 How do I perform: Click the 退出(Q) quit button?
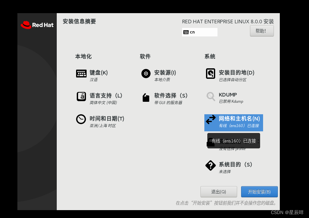tap(218, 192)
